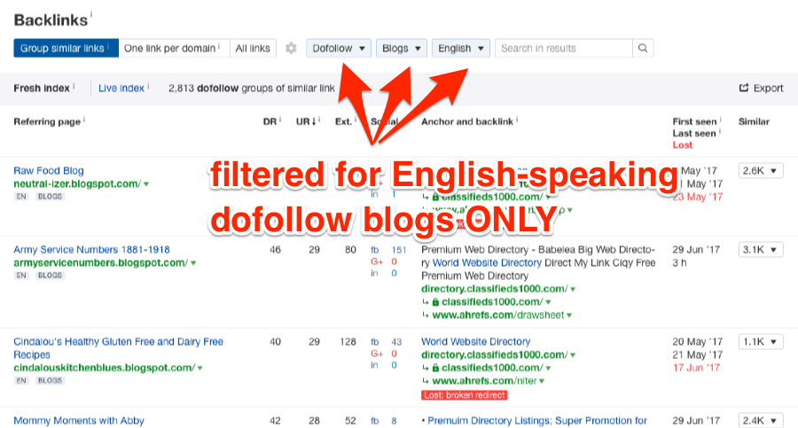Open the 1.1K similar links dropdown
The width and height of the screenshot is (798, 428).
[761, 341]
